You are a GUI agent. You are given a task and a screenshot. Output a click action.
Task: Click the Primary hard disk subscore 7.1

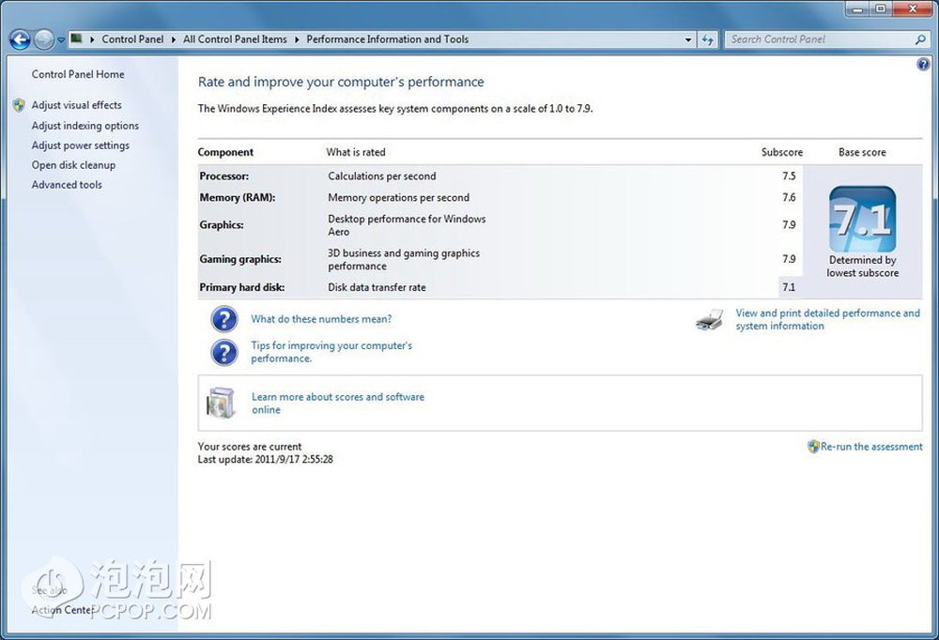[x=789, y=287]
